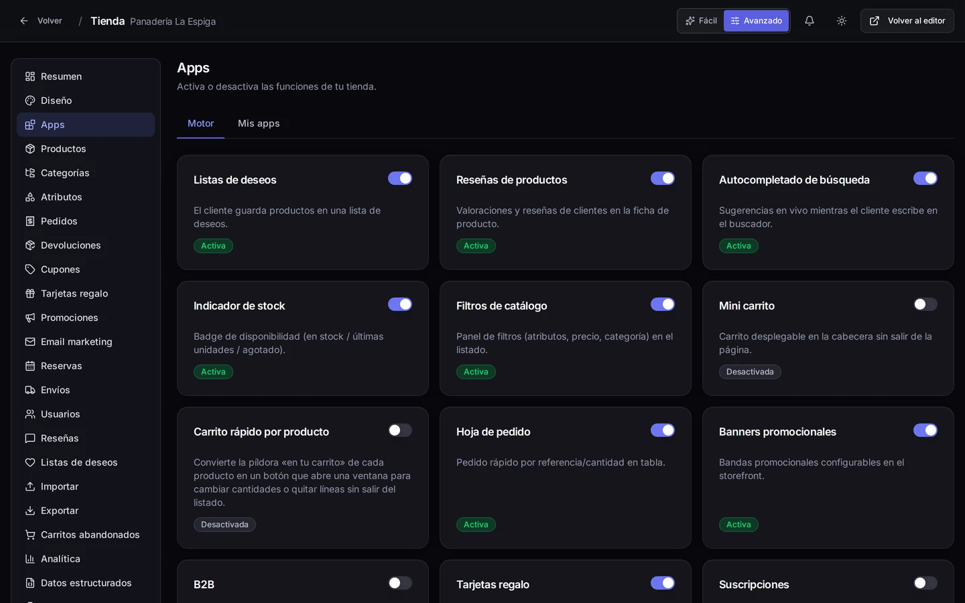Switch to Fácil mode

coord(701,21)
